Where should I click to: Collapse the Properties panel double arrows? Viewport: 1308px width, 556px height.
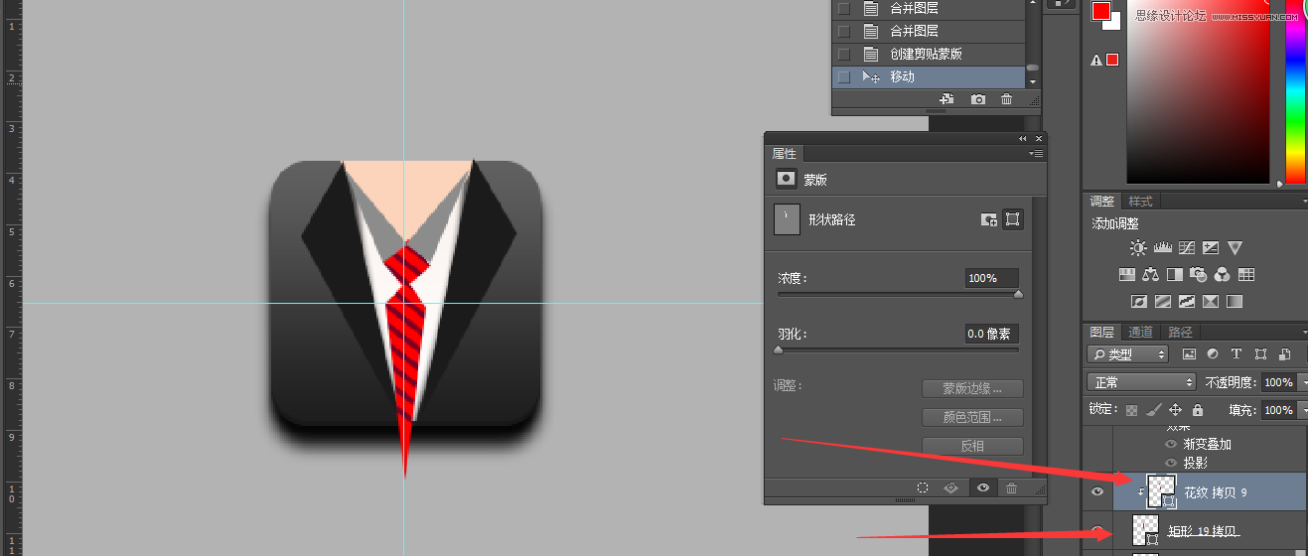[1023, 139]
